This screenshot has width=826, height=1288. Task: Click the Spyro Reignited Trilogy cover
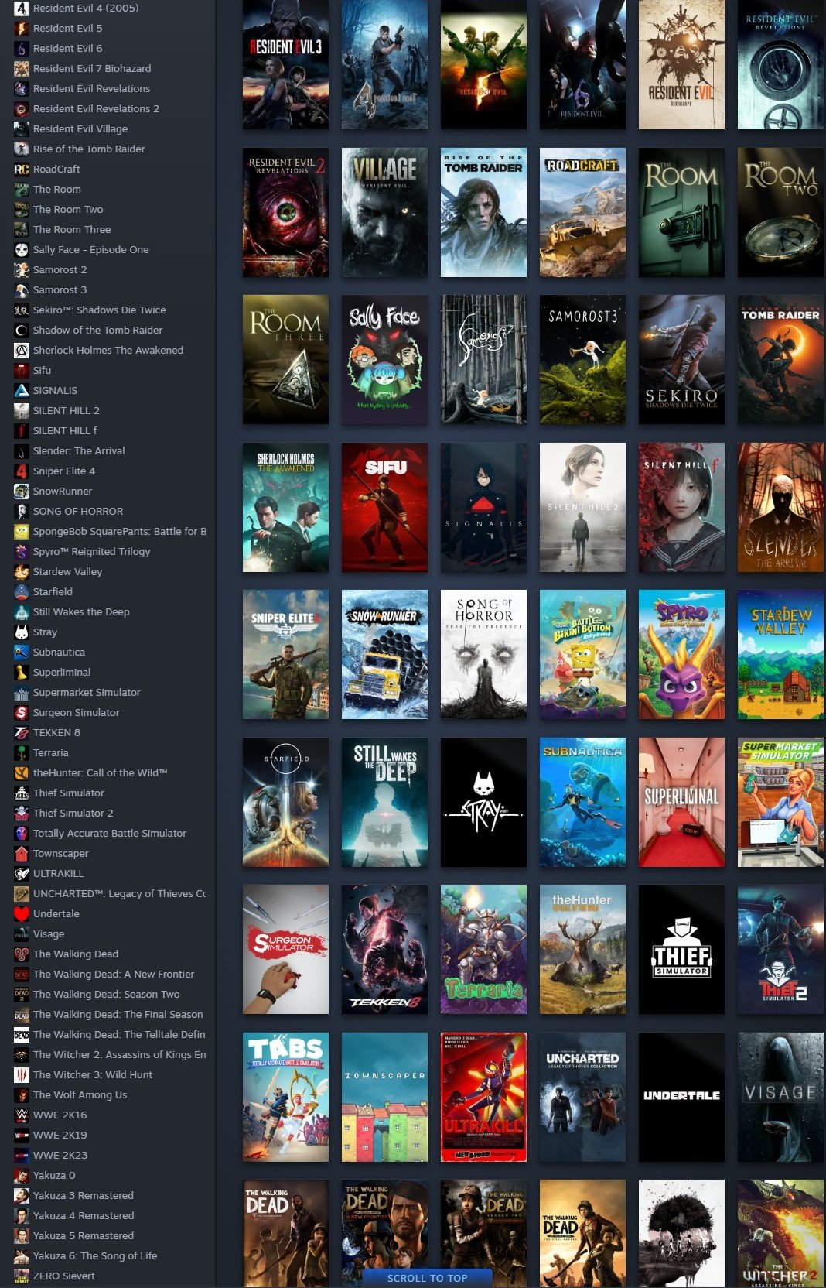pyautogui.click(x=681, y=654)
